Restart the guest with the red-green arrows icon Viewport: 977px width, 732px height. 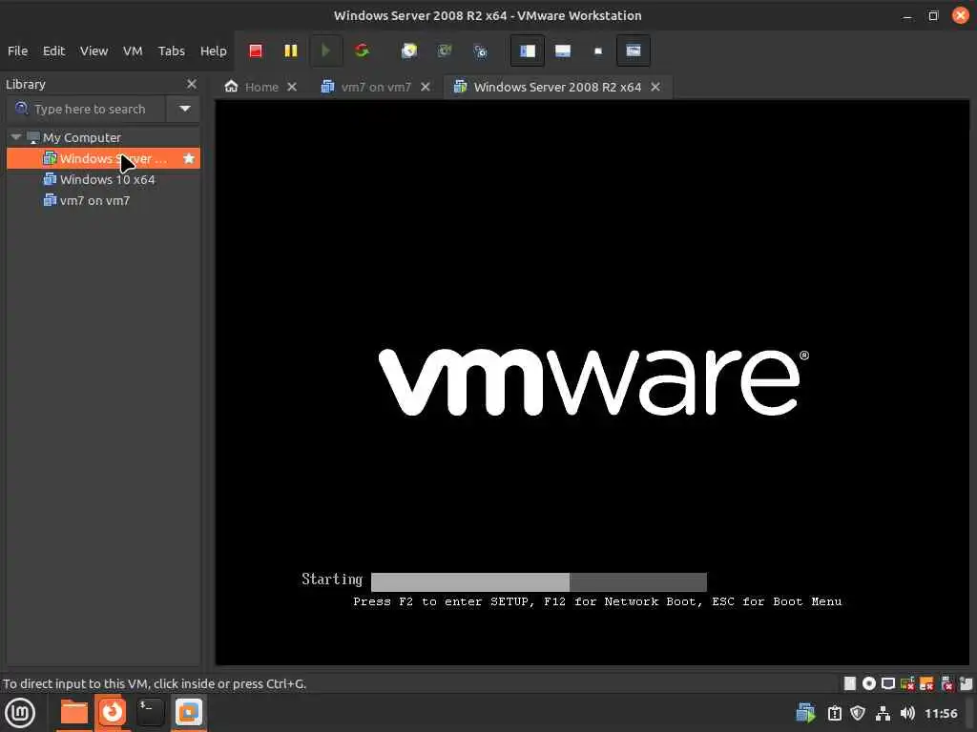coord(362,51)
